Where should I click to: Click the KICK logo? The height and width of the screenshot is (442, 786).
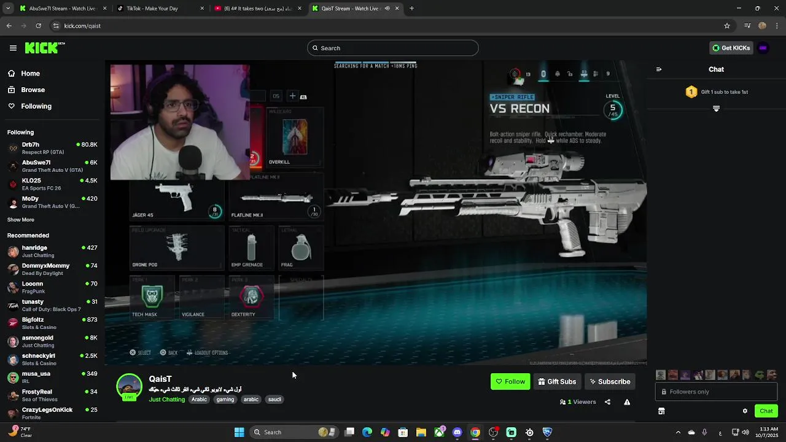[45, 48]
